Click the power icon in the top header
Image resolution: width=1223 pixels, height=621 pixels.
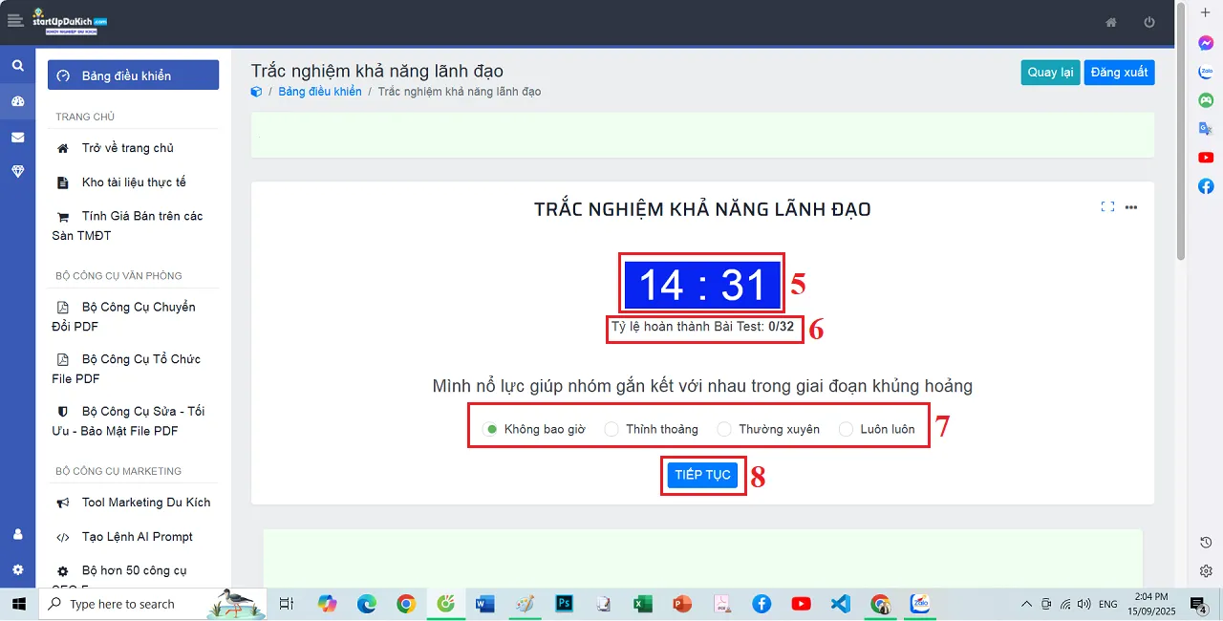coord(1149,22)
